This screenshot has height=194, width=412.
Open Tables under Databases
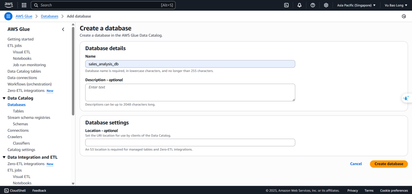coord(18,111)
